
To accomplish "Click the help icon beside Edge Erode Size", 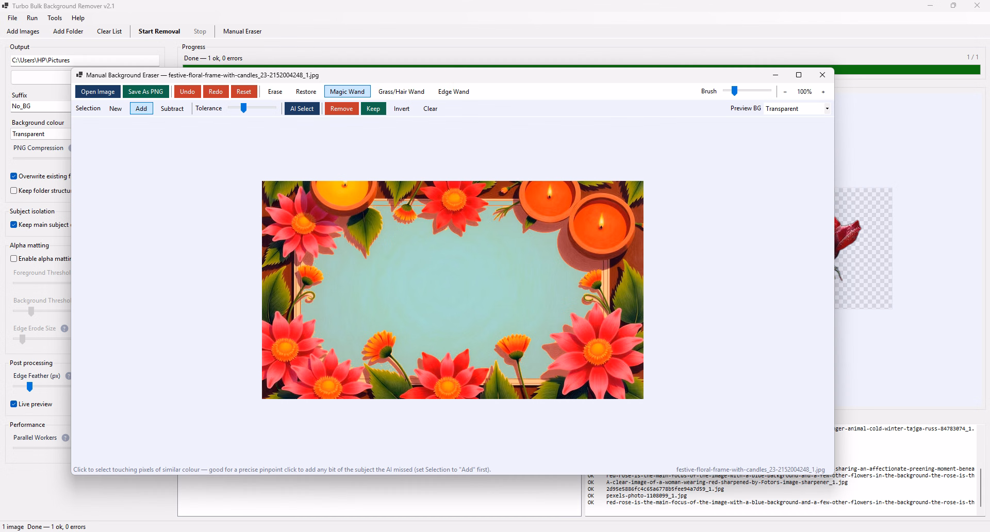I will pyautogui.click(x=64, y=328).
